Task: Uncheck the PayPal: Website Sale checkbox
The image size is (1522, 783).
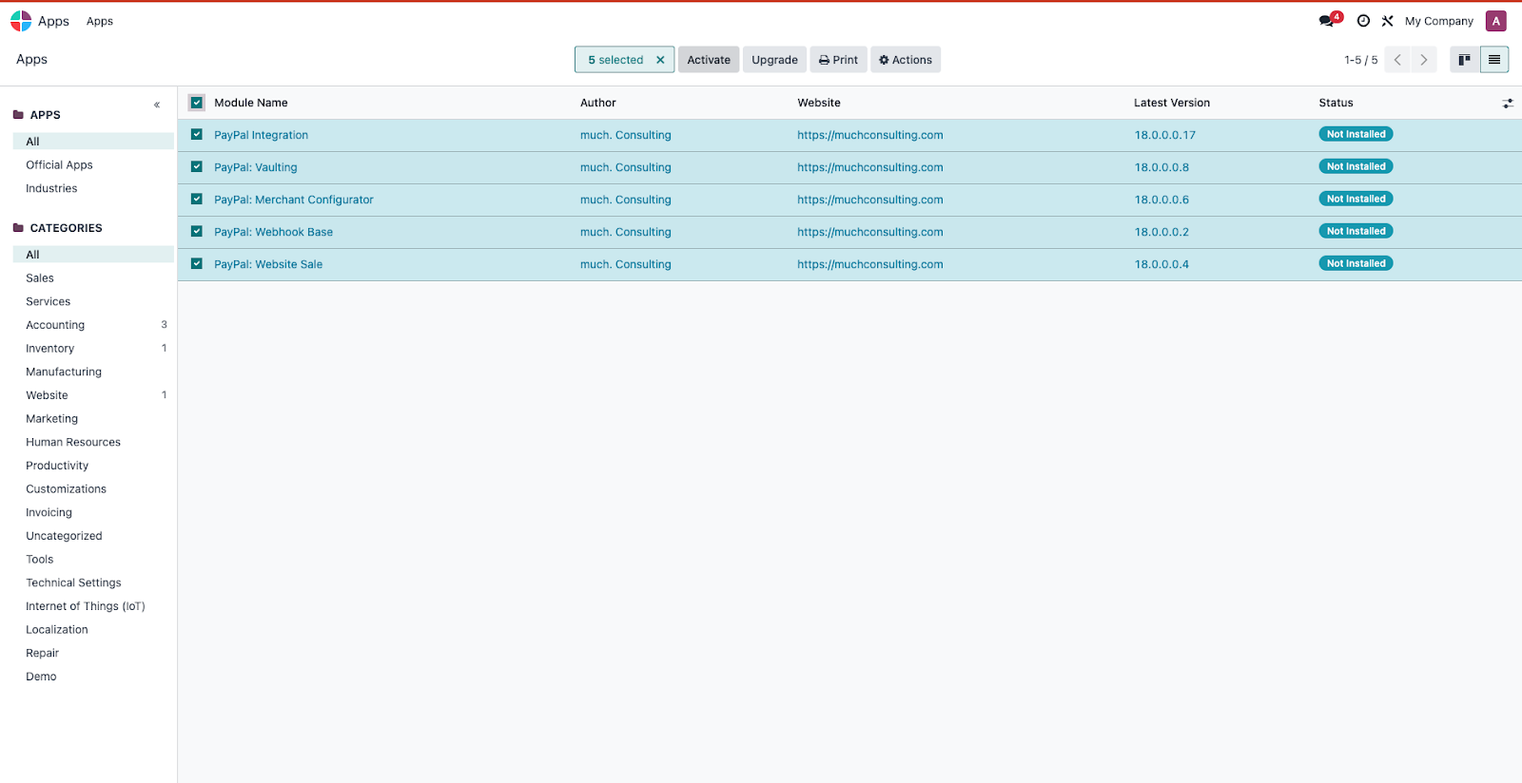Action: click(197, 264)
